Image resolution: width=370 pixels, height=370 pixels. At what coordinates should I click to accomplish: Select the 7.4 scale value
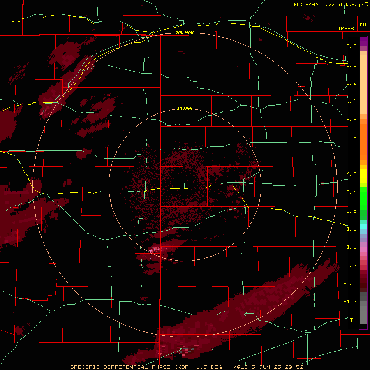click(351, 101)
